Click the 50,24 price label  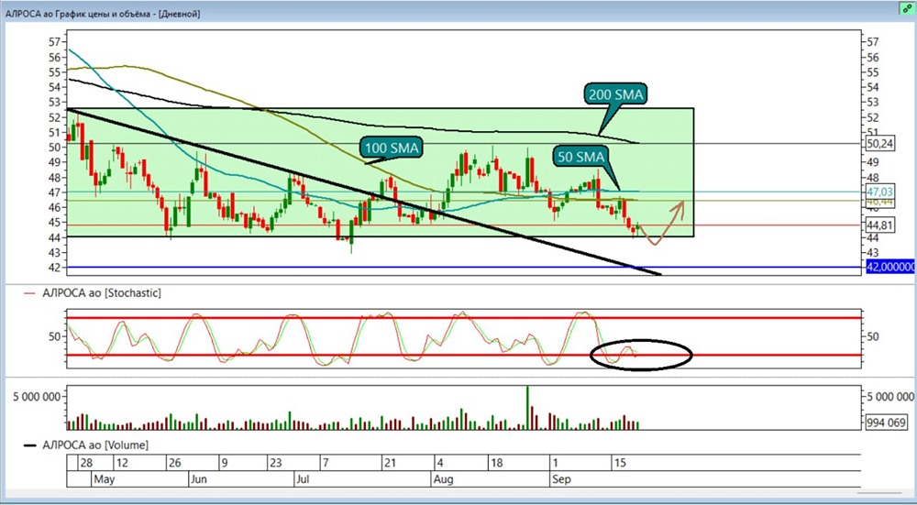coord(879,143)
